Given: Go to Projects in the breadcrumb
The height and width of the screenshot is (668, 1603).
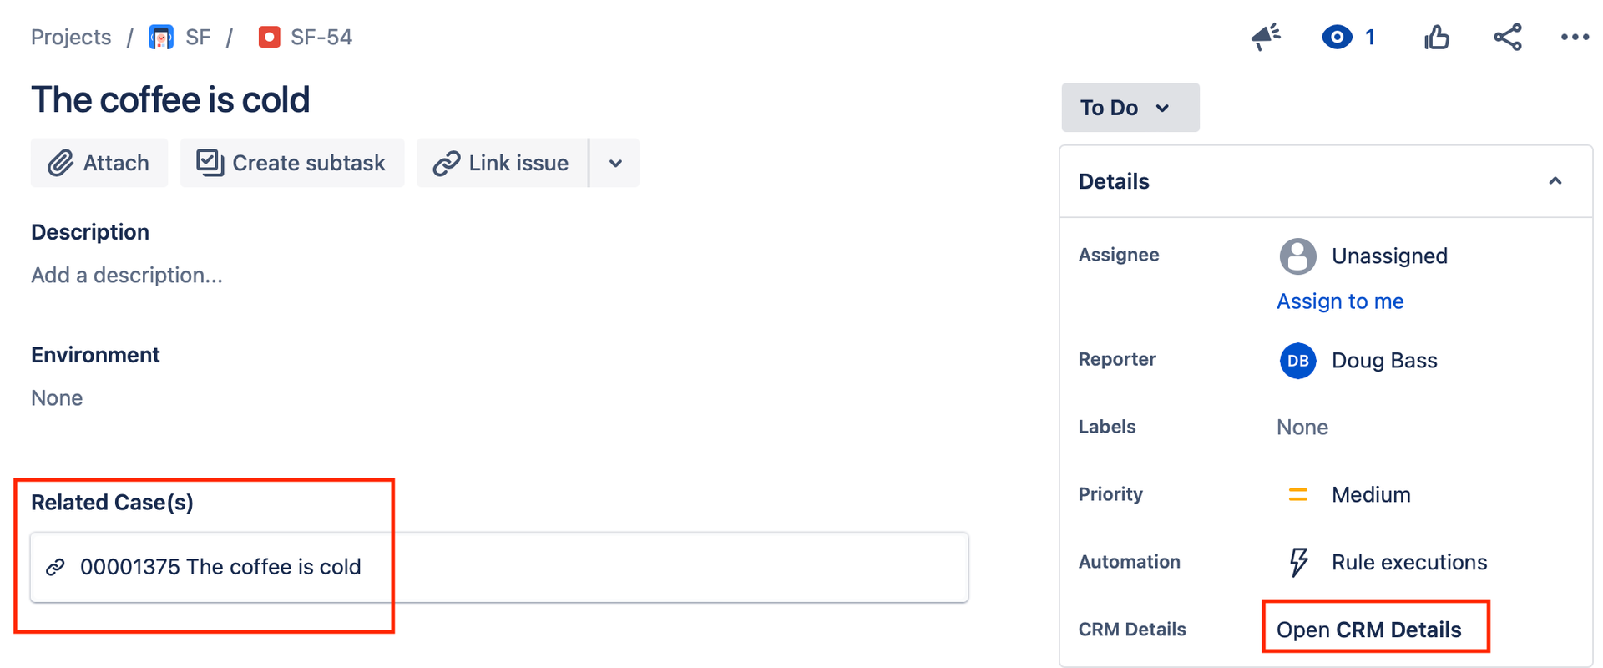Looking at the screenshot, I should [x=71, y=37].
